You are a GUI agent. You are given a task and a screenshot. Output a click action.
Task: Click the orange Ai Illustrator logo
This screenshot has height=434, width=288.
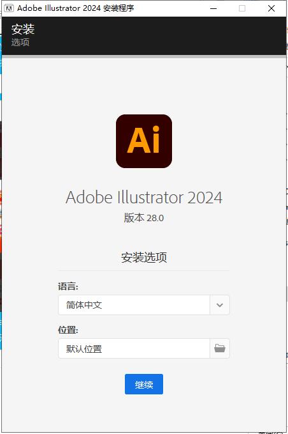[144, 141]
